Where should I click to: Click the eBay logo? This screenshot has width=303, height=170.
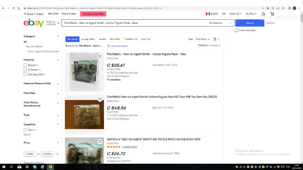tap(34, 23)
